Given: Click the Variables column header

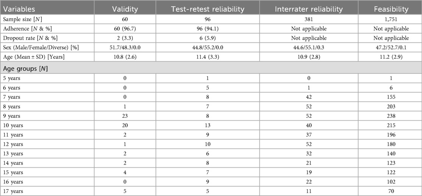Looking at the screenshot, I should click(19, 9).
